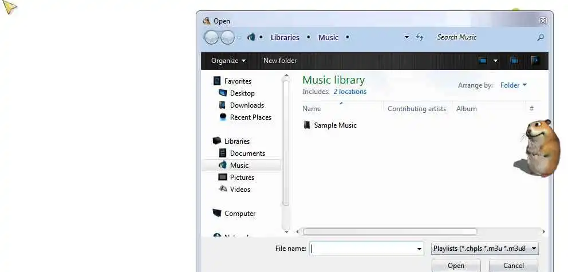Select Music in the address breadcrumb
Screen dimensions: 568x272
click(x=328, y=37)
